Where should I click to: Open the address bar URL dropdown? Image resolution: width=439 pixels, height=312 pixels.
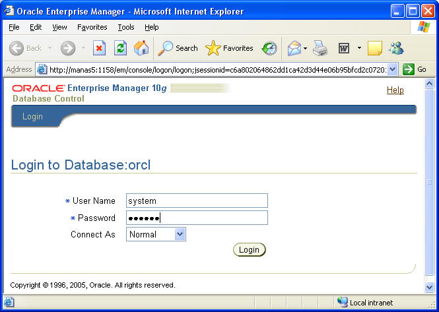coord(393,69)
